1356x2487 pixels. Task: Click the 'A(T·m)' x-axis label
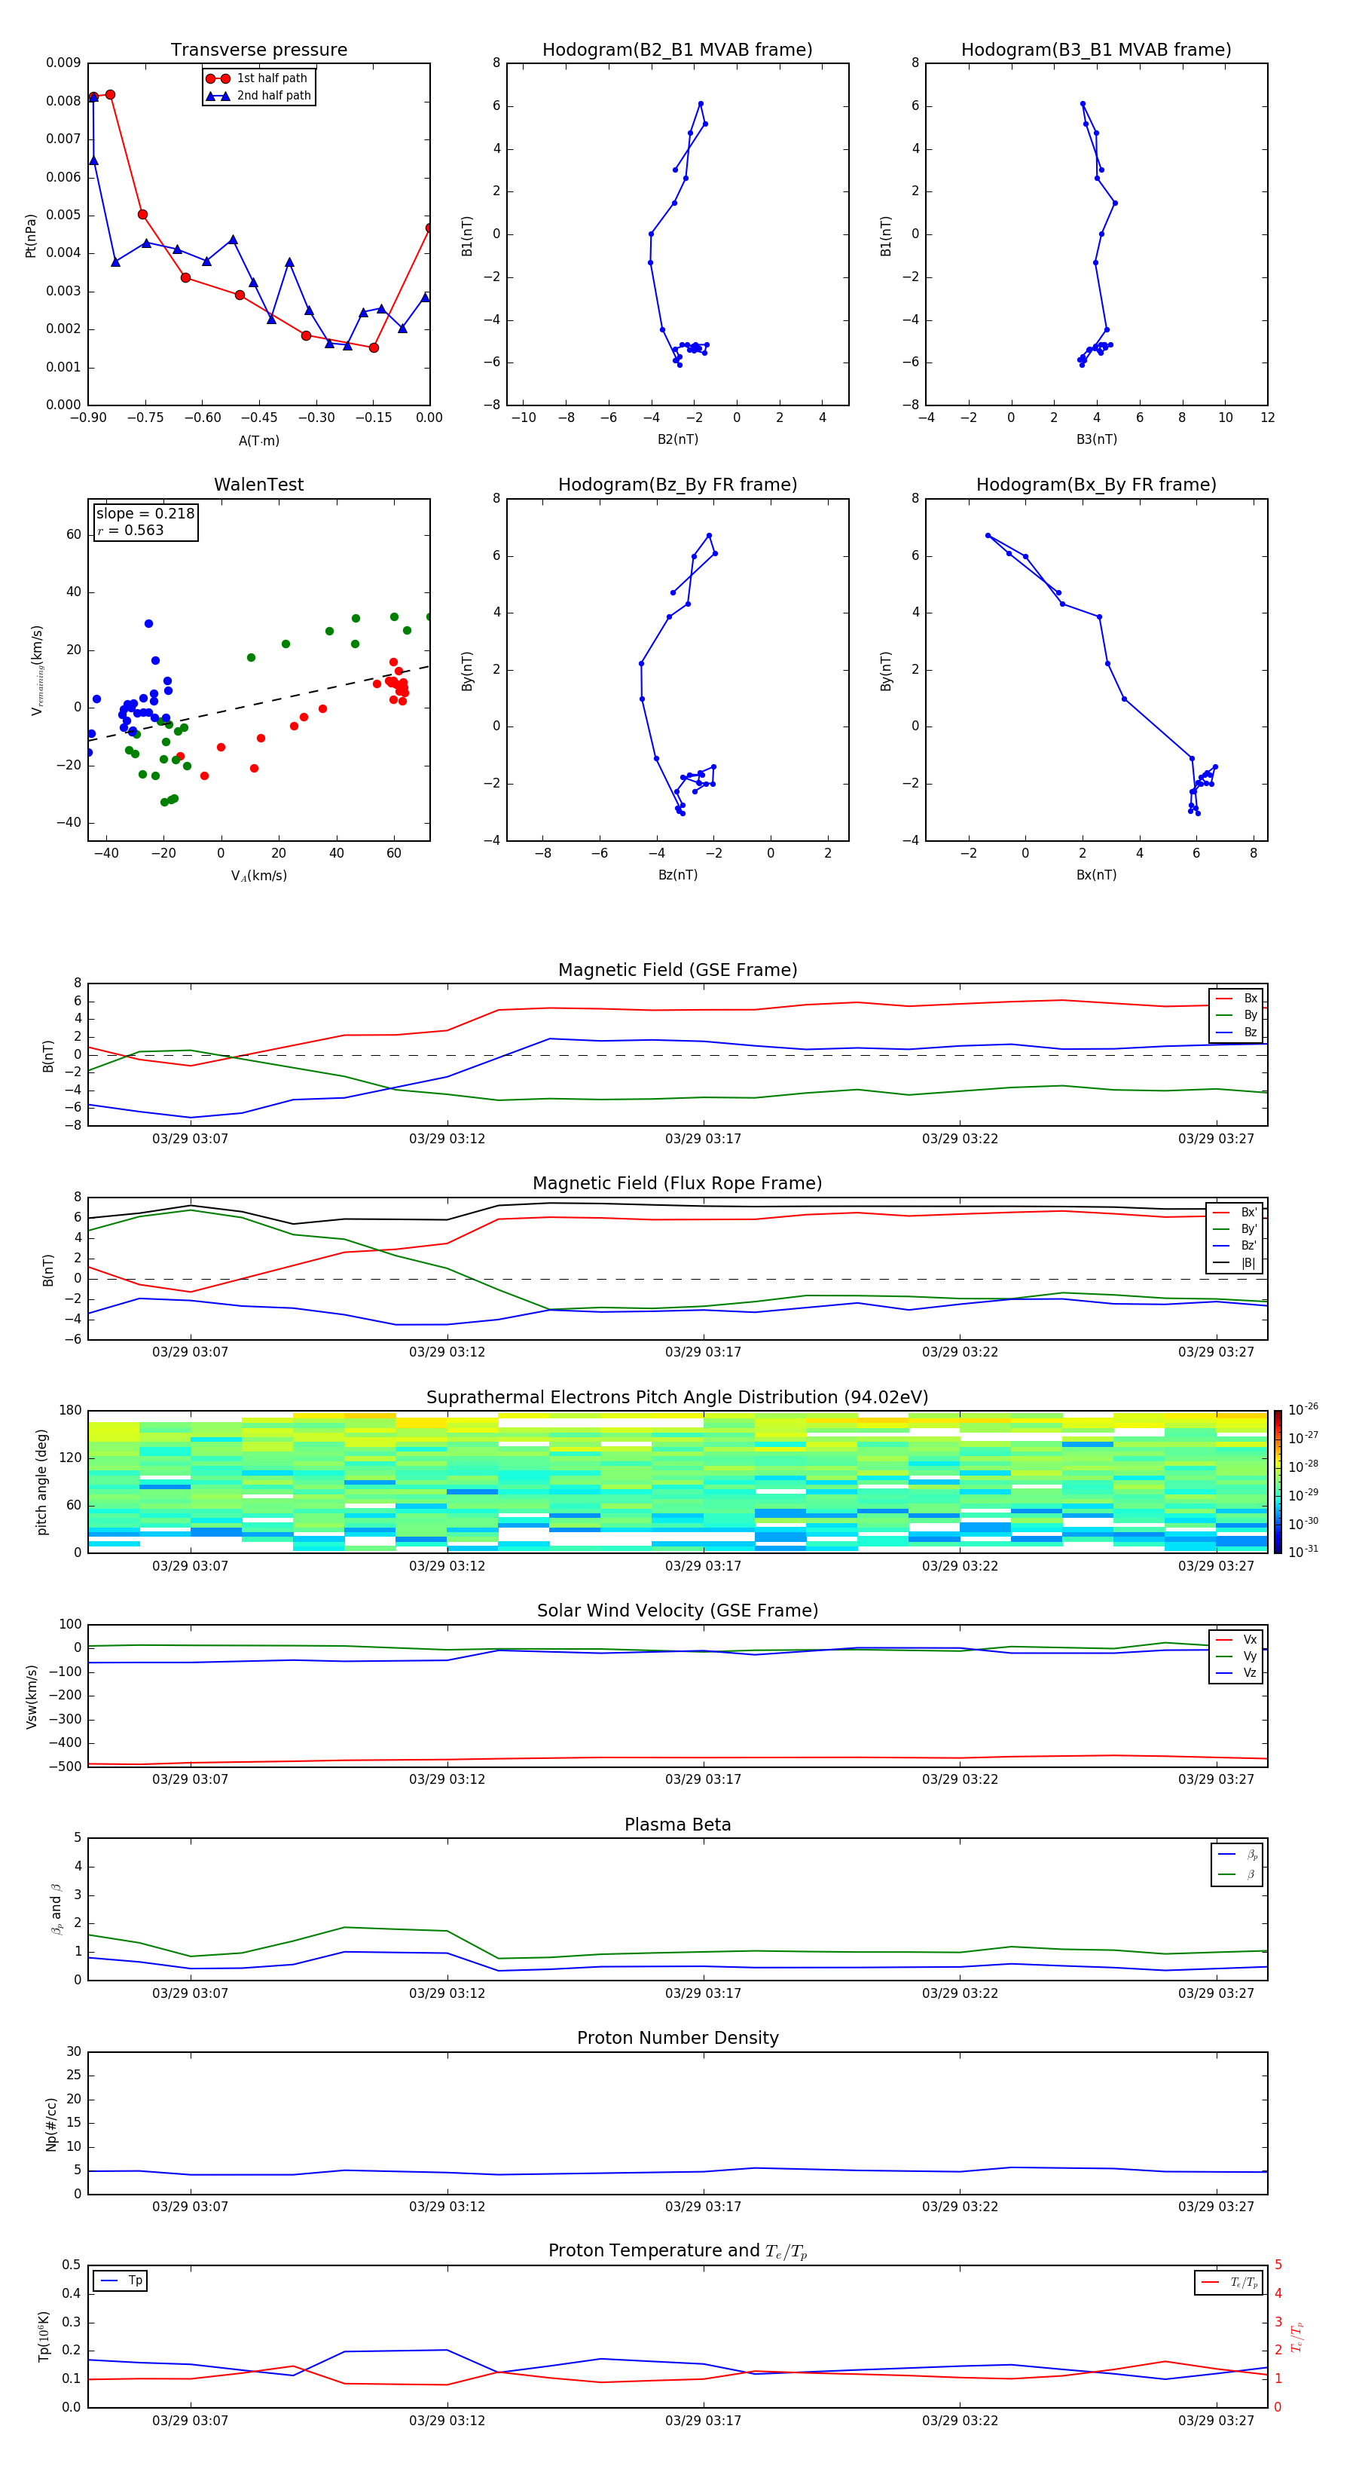point(258,441)
